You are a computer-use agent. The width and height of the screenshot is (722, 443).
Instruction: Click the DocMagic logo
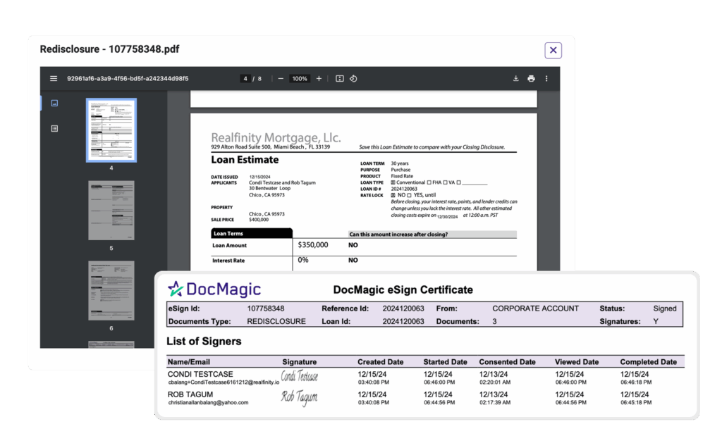(x=214, y=289)
